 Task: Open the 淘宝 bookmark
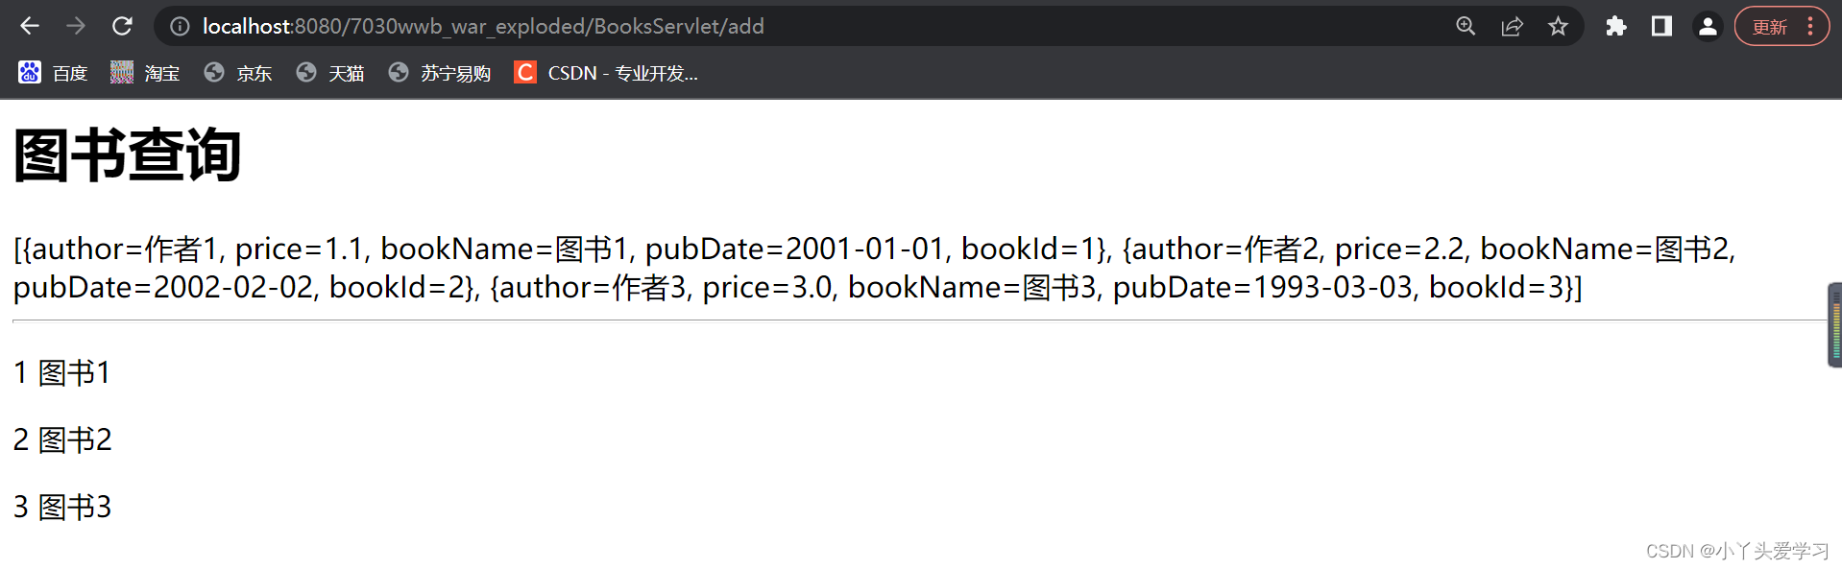(145, 73)
